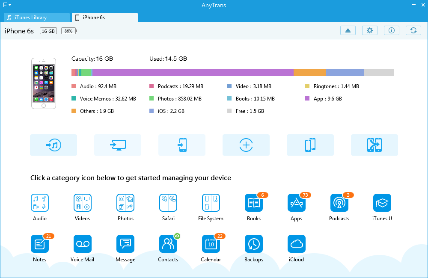Open the main menu dropdown in title bar
This screenshot has height=278, width=428.
[x=7, y=5]
